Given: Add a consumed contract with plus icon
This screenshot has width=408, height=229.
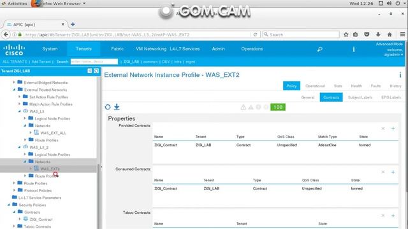Looking at the screenshot, I should tap(393, 172).
